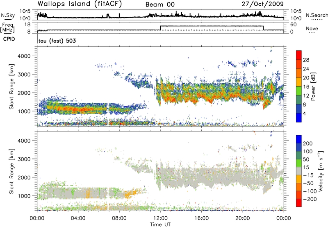The width and height of the screenshot is (328, 227).
Task: Click the 4 label on Power colorbar
Action: [x=304, y=113]
